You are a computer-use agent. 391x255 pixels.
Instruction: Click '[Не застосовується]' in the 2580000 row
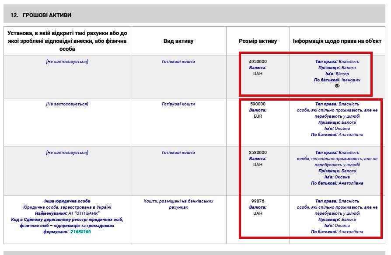(67, 153)
